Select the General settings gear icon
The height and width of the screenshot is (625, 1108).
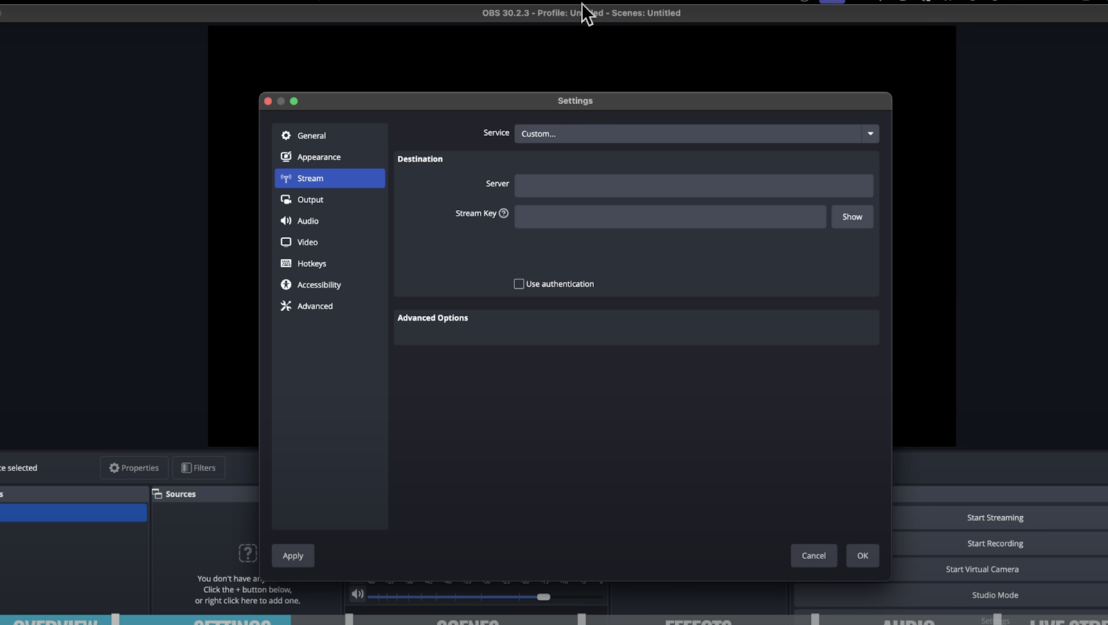[286, 135]
